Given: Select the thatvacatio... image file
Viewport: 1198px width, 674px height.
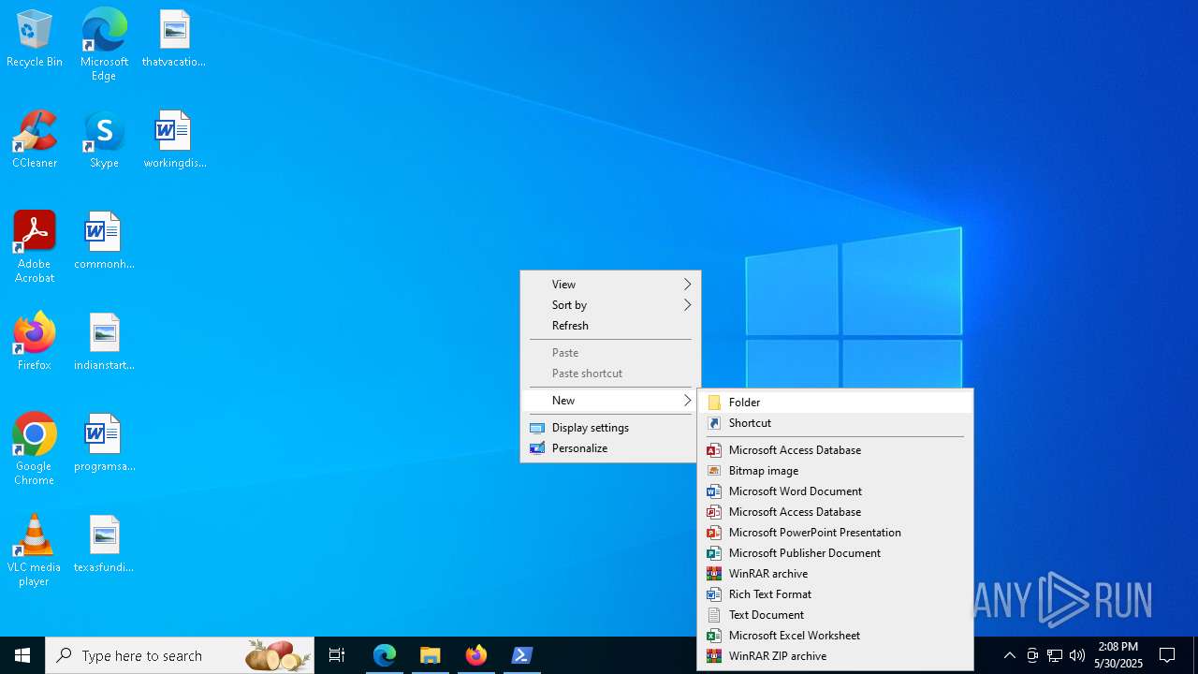Looking at the screenshot, I should (174, 39).
